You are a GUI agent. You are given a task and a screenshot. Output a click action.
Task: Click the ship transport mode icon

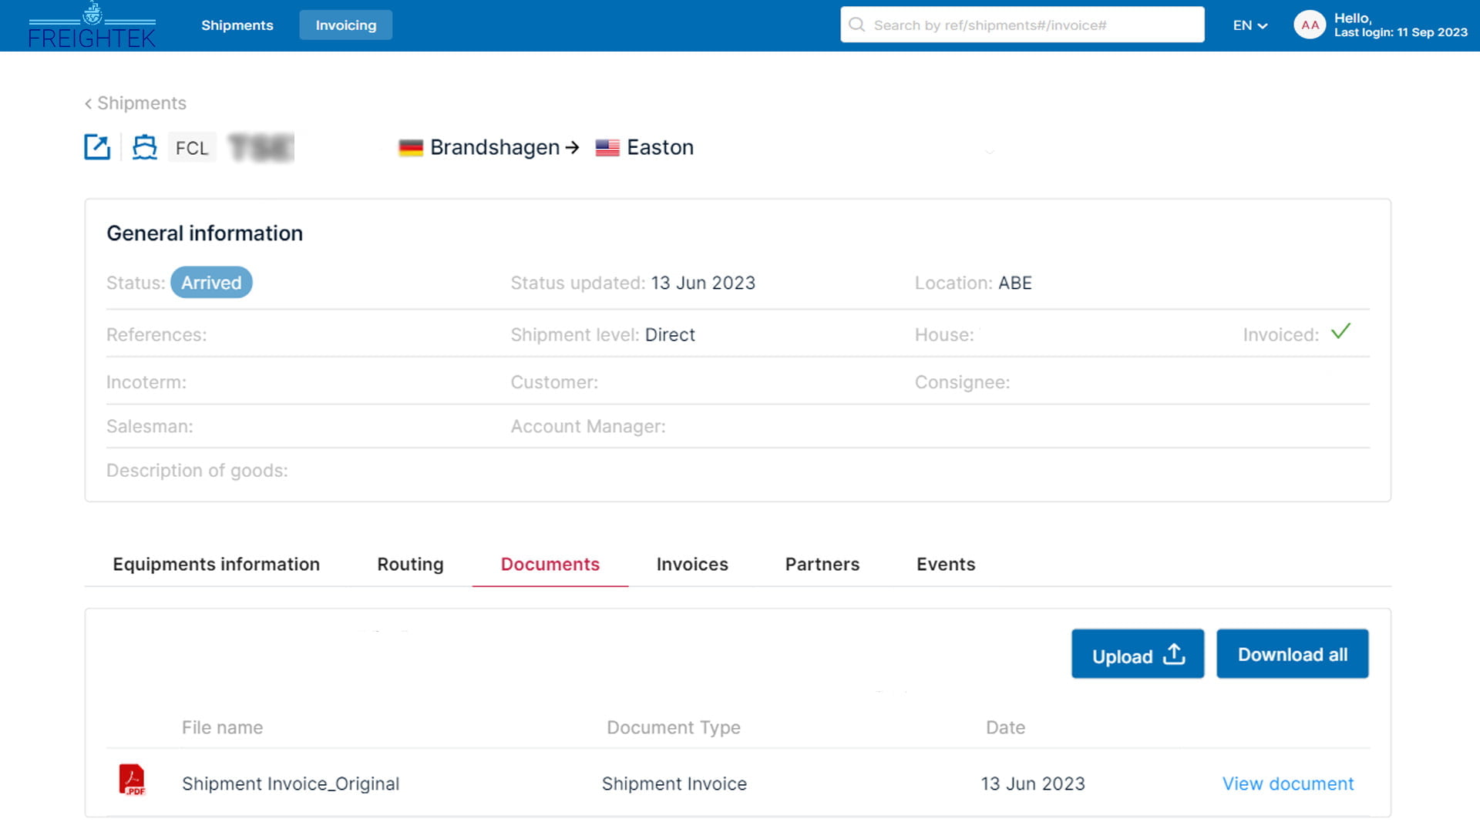click(144, 147)
